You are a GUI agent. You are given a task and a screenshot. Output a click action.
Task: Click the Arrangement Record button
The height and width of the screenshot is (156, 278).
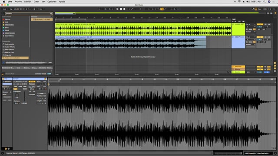124,9
